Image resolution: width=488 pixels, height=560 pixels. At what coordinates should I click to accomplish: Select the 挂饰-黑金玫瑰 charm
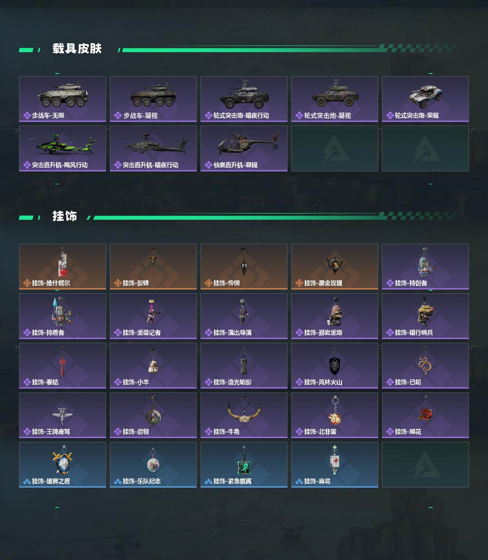335,267
